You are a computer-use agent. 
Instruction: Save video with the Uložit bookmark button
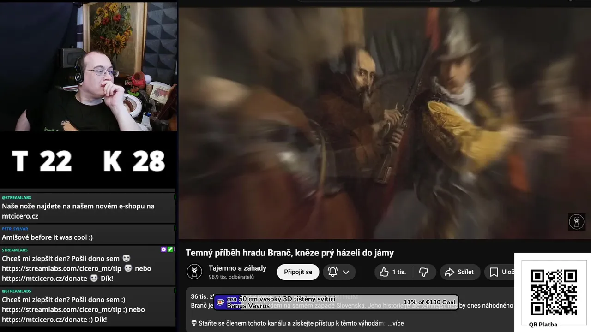coord(501,272)
